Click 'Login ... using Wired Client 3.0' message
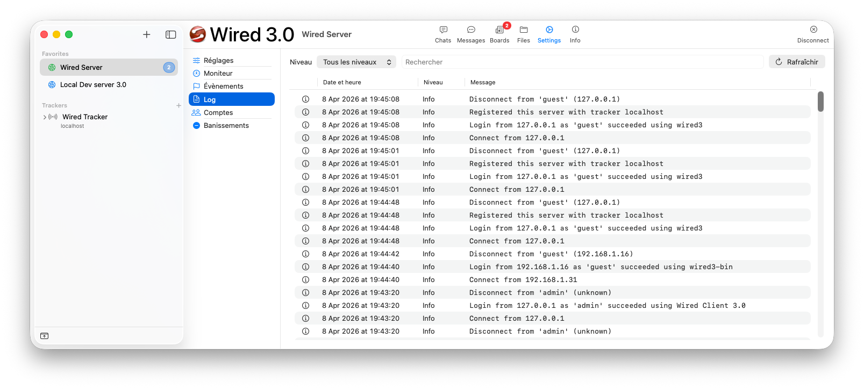This screenshot has height=389, width=864. (608, 306)
